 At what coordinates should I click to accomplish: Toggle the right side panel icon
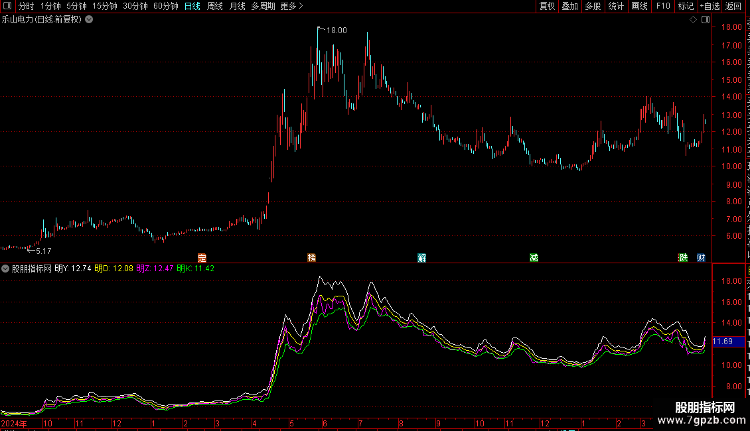tap(706, 20)
